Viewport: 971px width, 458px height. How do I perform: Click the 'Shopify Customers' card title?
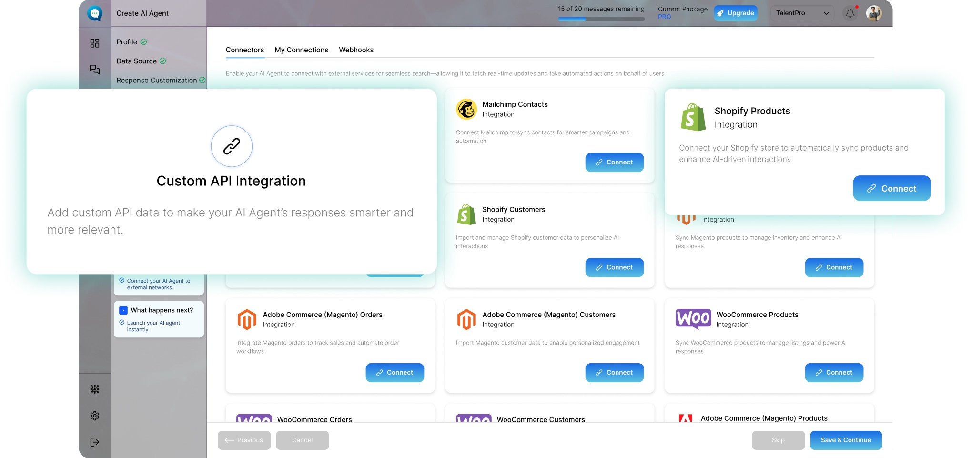pyautogui.click(x=514, y=210)
